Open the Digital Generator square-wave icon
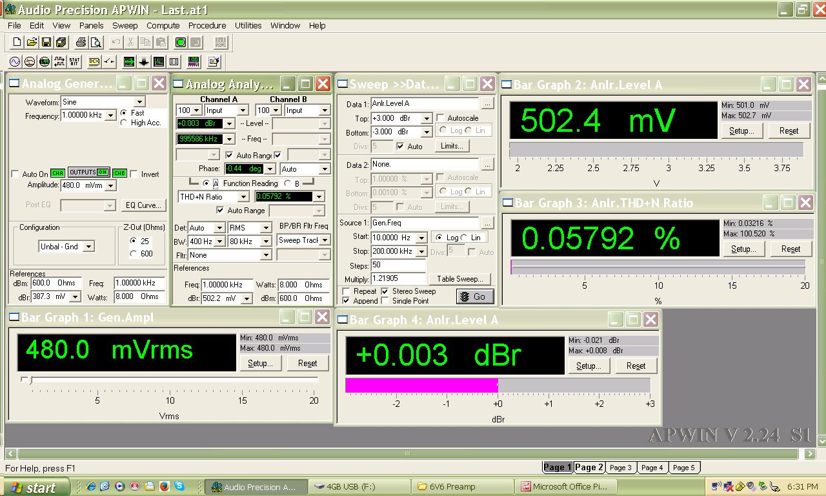826x496 pixels. tap(59, 62)
